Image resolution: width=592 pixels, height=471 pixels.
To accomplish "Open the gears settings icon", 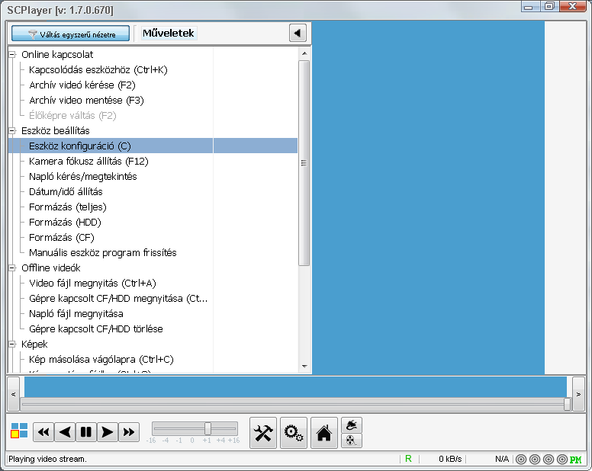I will (x=294, y=433).
